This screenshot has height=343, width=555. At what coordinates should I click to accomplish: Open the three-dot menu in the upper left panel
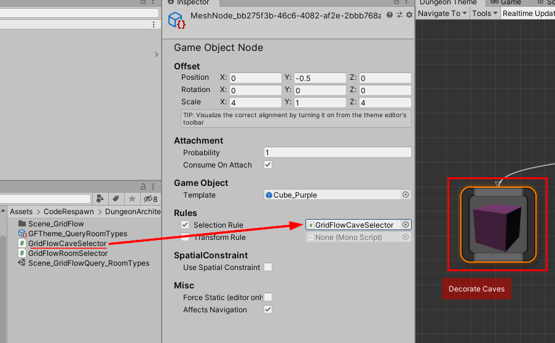tap(153, 25)
